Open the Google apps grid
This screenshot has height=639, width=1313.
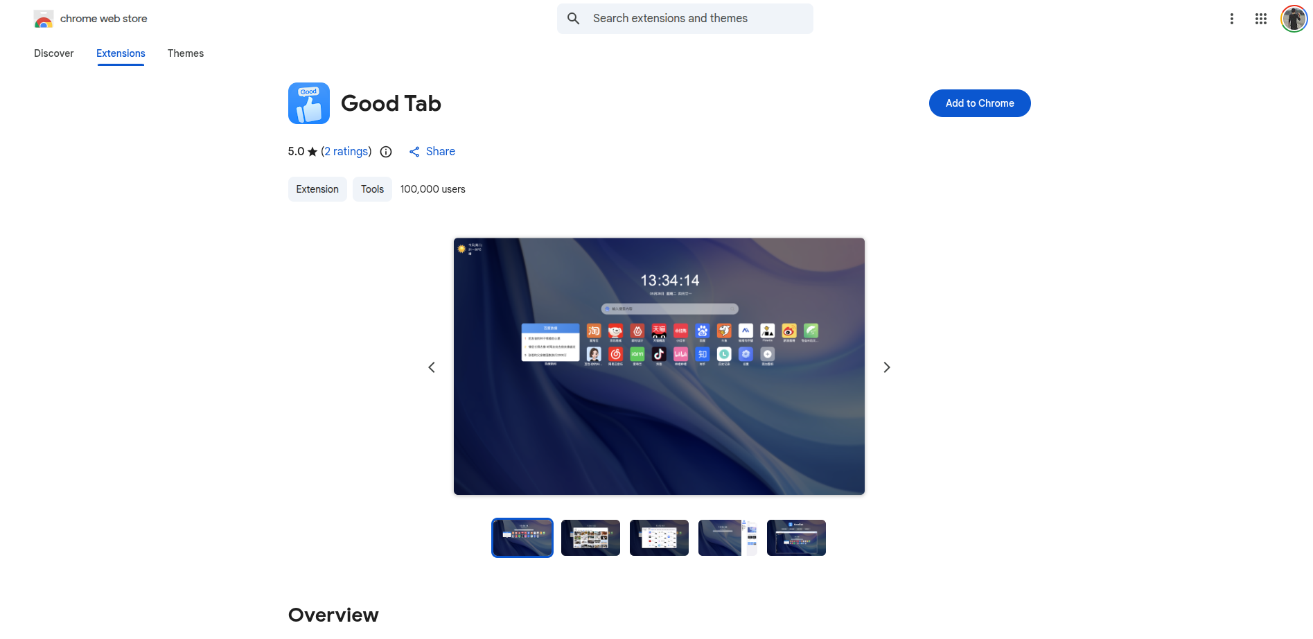1260,19
